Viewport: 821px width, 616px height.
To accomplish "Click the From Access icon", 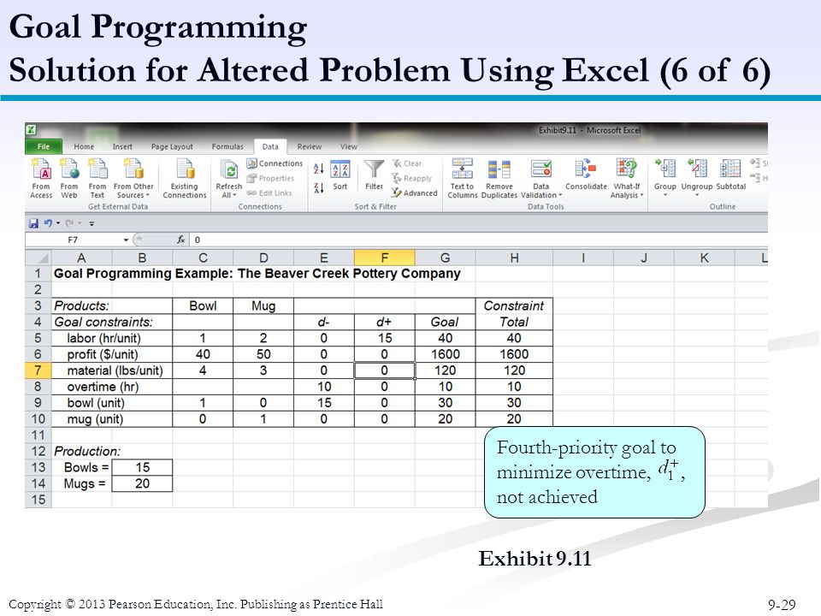I will click(41, 179).
